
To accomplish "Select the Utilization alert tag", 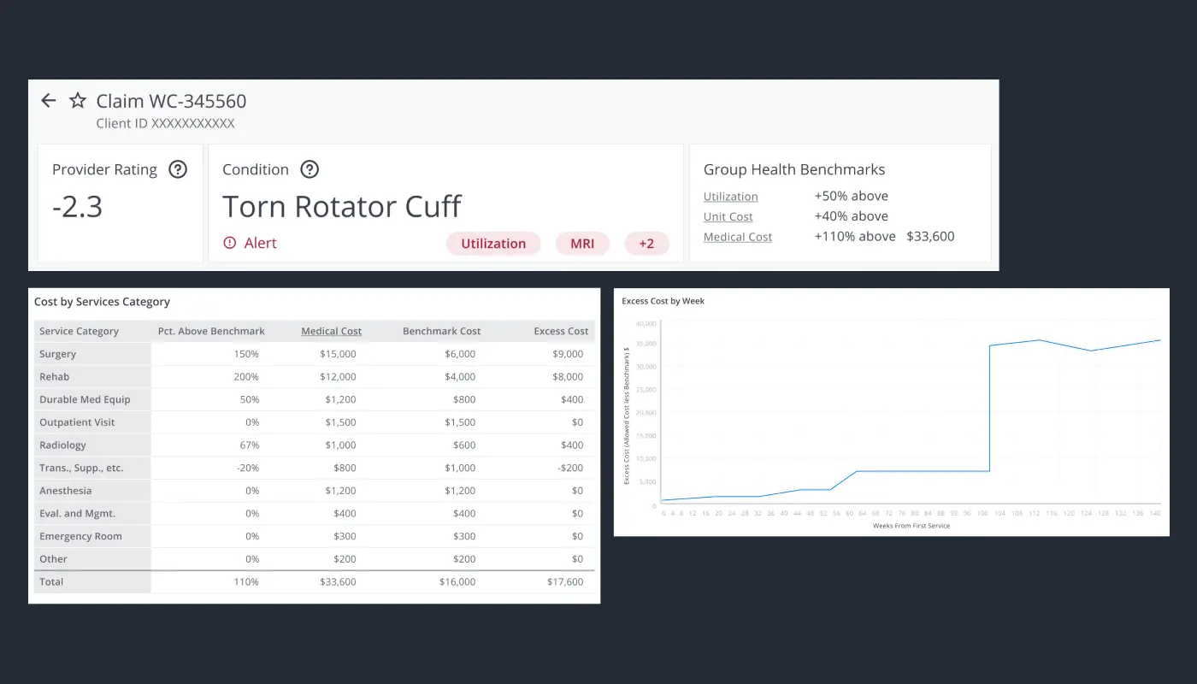I will coord(493,243).
